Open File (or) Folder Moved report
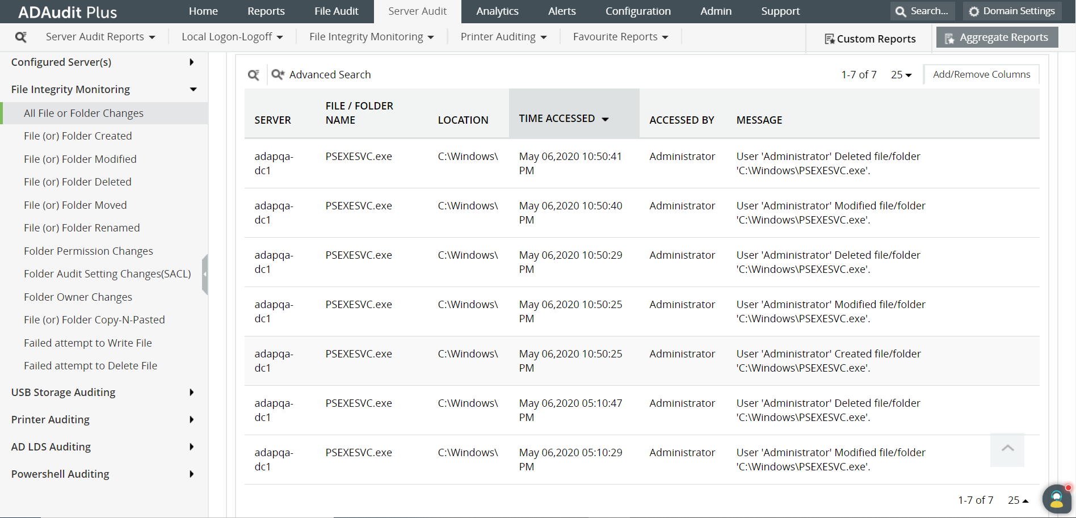 tap(75, 205)
